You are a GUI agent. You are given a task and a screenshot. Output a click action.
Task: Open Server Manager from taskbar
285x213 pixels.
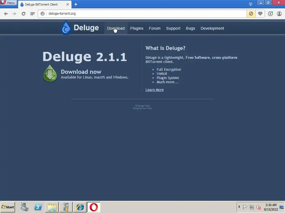tap(24, 207)
